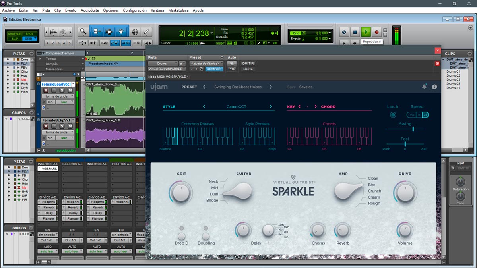Viewport: 477px width, 268px height.
Task: Click the online sync clock button
Action: click(344, 32)
